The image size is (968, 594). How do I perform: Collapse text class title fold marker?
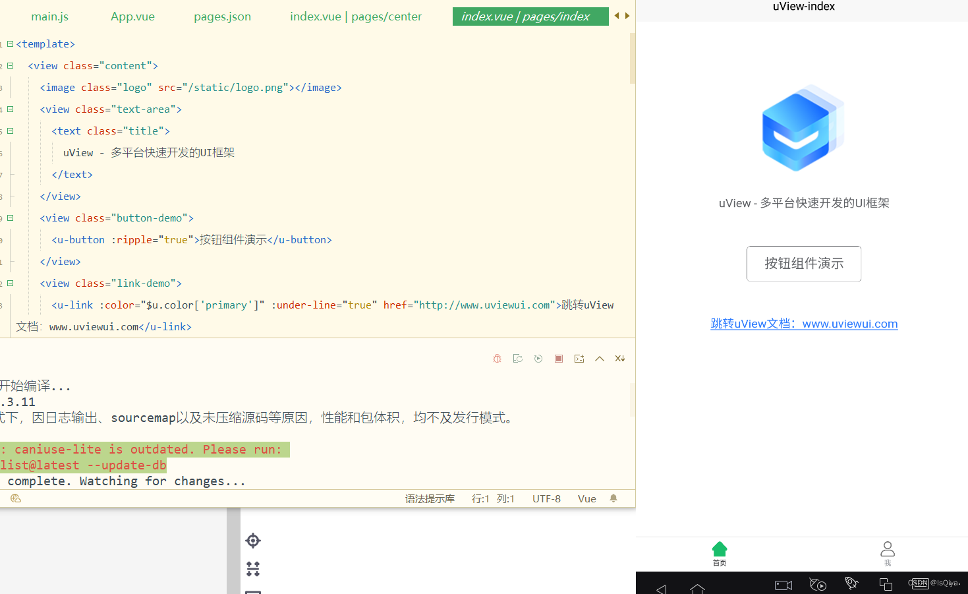pos(10,131)
